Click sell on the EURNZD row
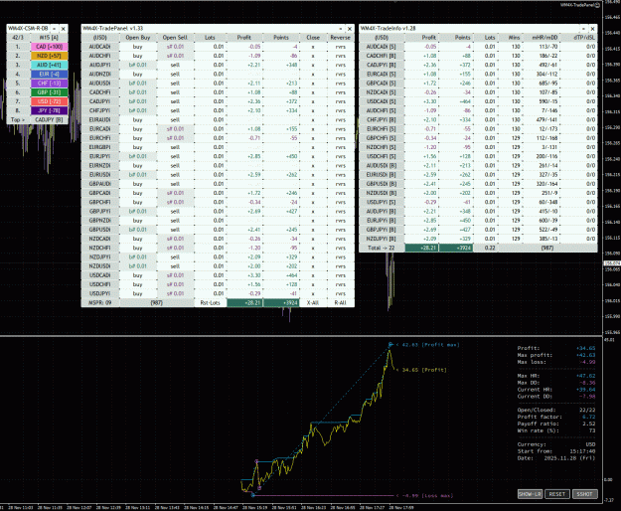Viewport: 621px width, 511px height. point(175,166)
